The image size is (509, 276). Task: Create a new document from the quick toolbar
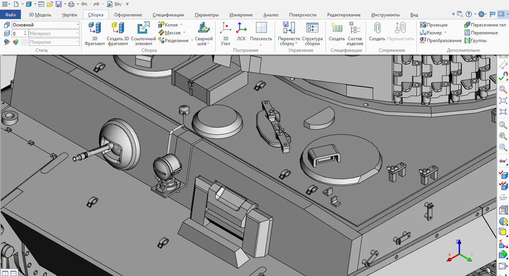16,4
